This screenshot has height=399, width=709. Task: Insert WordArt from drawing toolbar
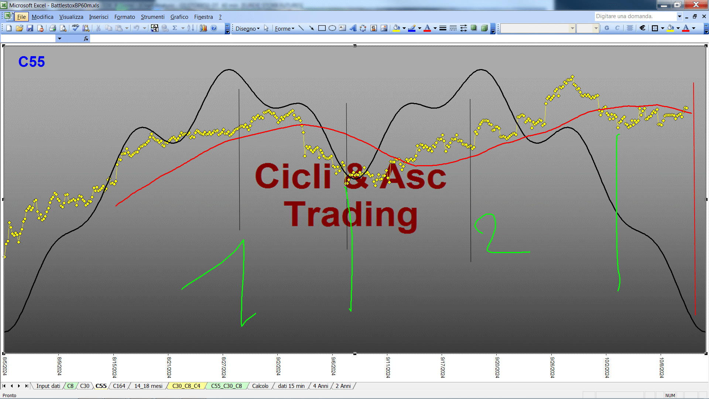(353, 28)
